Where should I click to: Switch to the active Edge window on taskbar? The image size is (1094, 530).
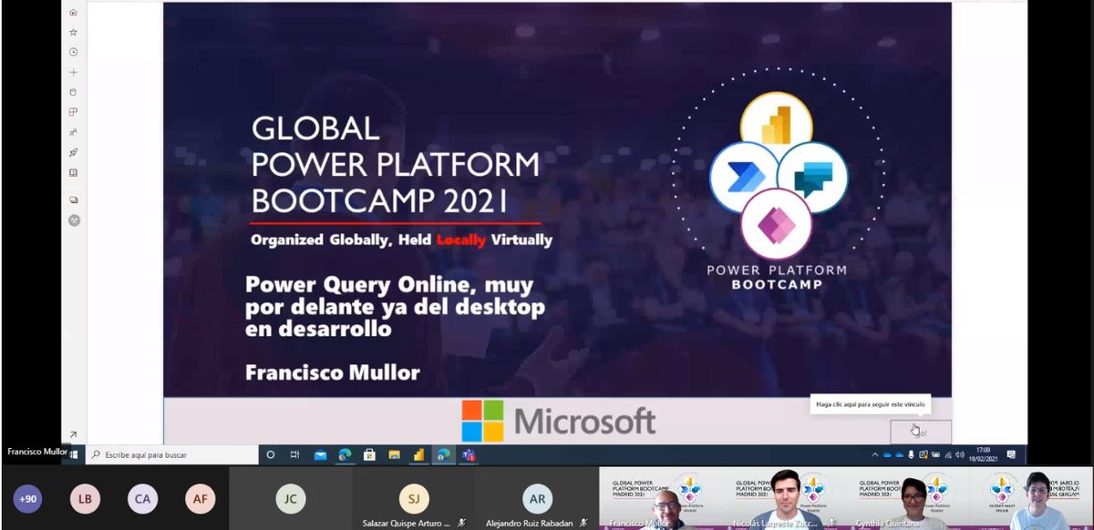(x=443, y=454)
